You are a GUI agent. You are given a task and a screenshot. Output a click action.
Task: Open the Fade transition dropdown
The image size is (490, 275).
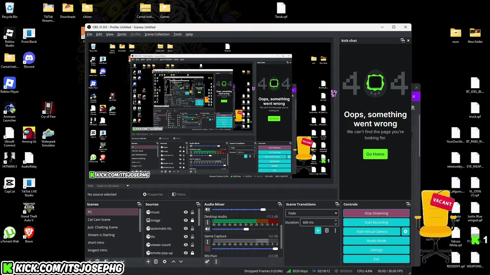(x=312, y=213)
